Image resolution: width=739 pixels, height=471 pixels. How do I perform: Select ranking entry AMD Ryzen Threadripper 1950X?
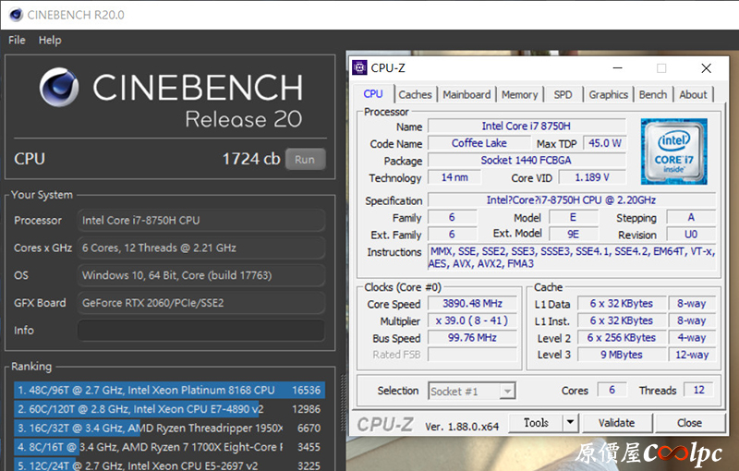[169, 429]
